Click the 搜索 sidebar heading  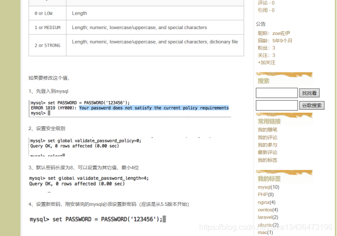pyautogui.click(x=263, y=81)
